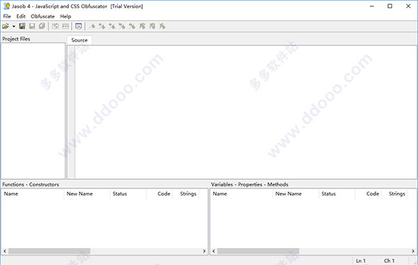Open the Help menu
The image size is (418, 265).
click(65, 16)
